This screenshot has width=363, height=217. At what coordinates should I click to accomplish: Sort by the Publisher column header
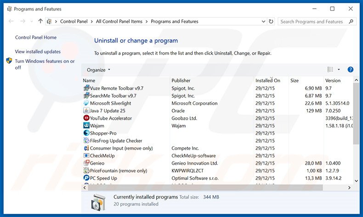[181, 80]
